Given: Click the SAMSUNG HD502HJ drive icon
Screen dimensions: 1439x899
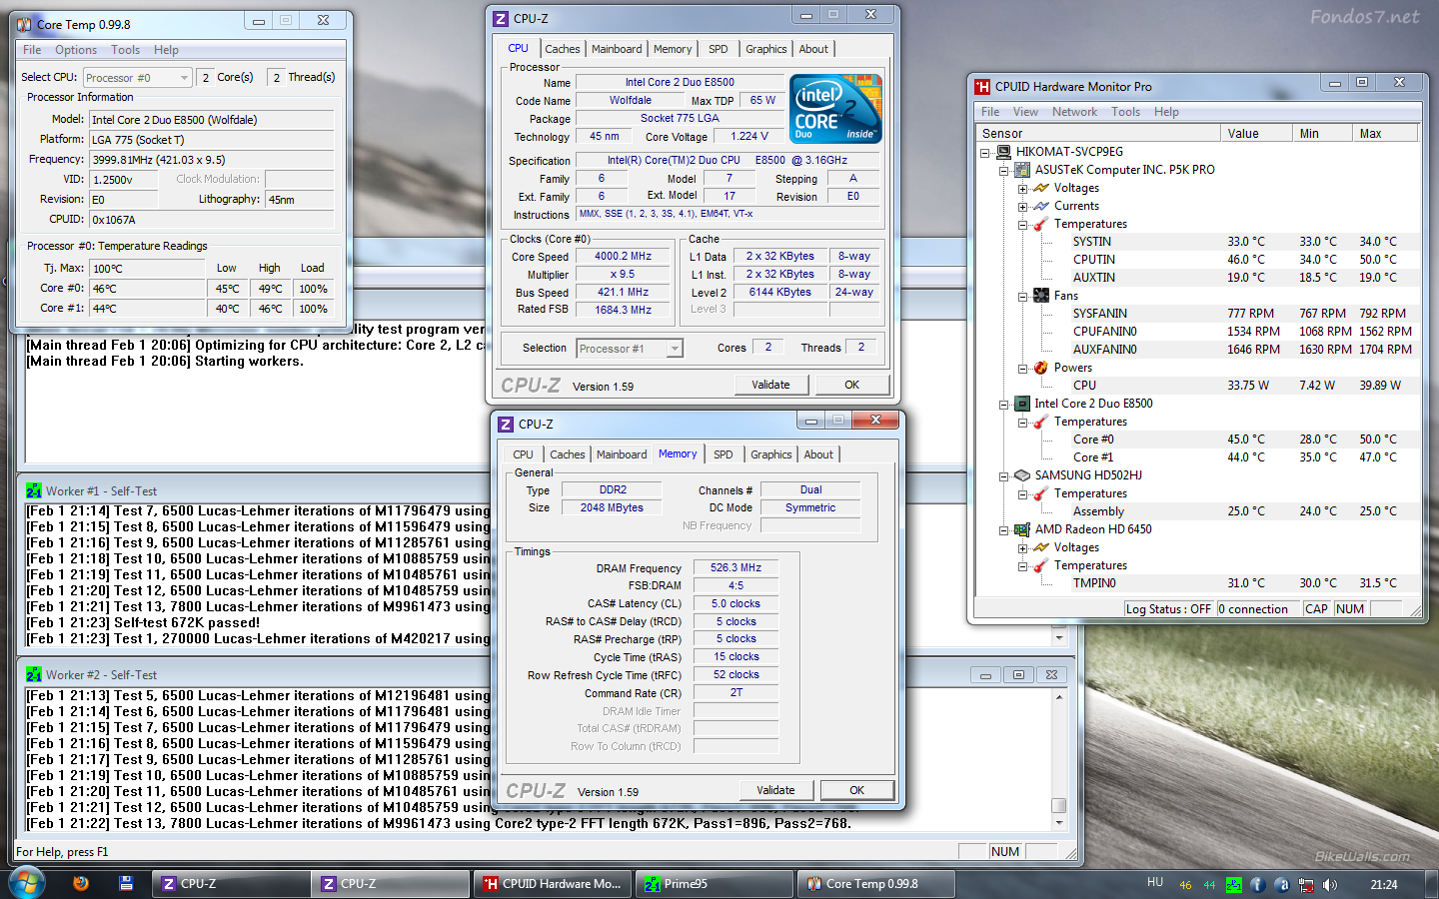Looking at the screenshot, I should click(x=1022, y=475).
